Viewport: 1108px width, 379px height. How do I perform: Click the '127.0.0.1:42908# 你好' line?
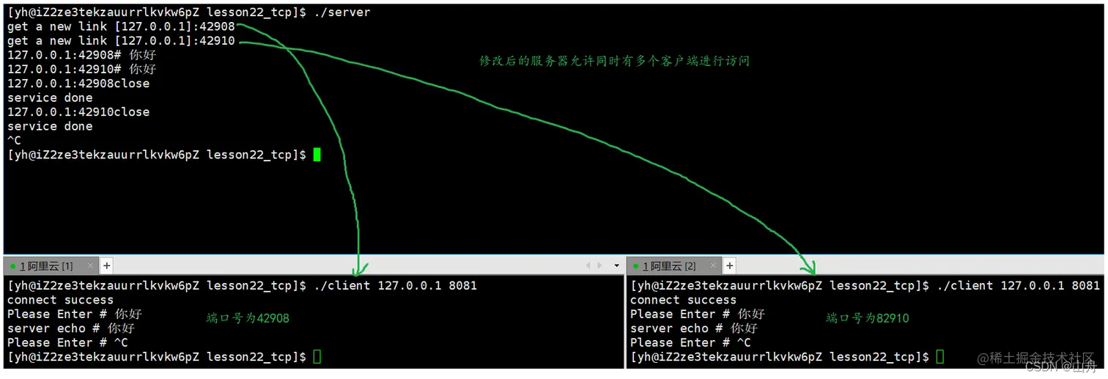[81, 55]
